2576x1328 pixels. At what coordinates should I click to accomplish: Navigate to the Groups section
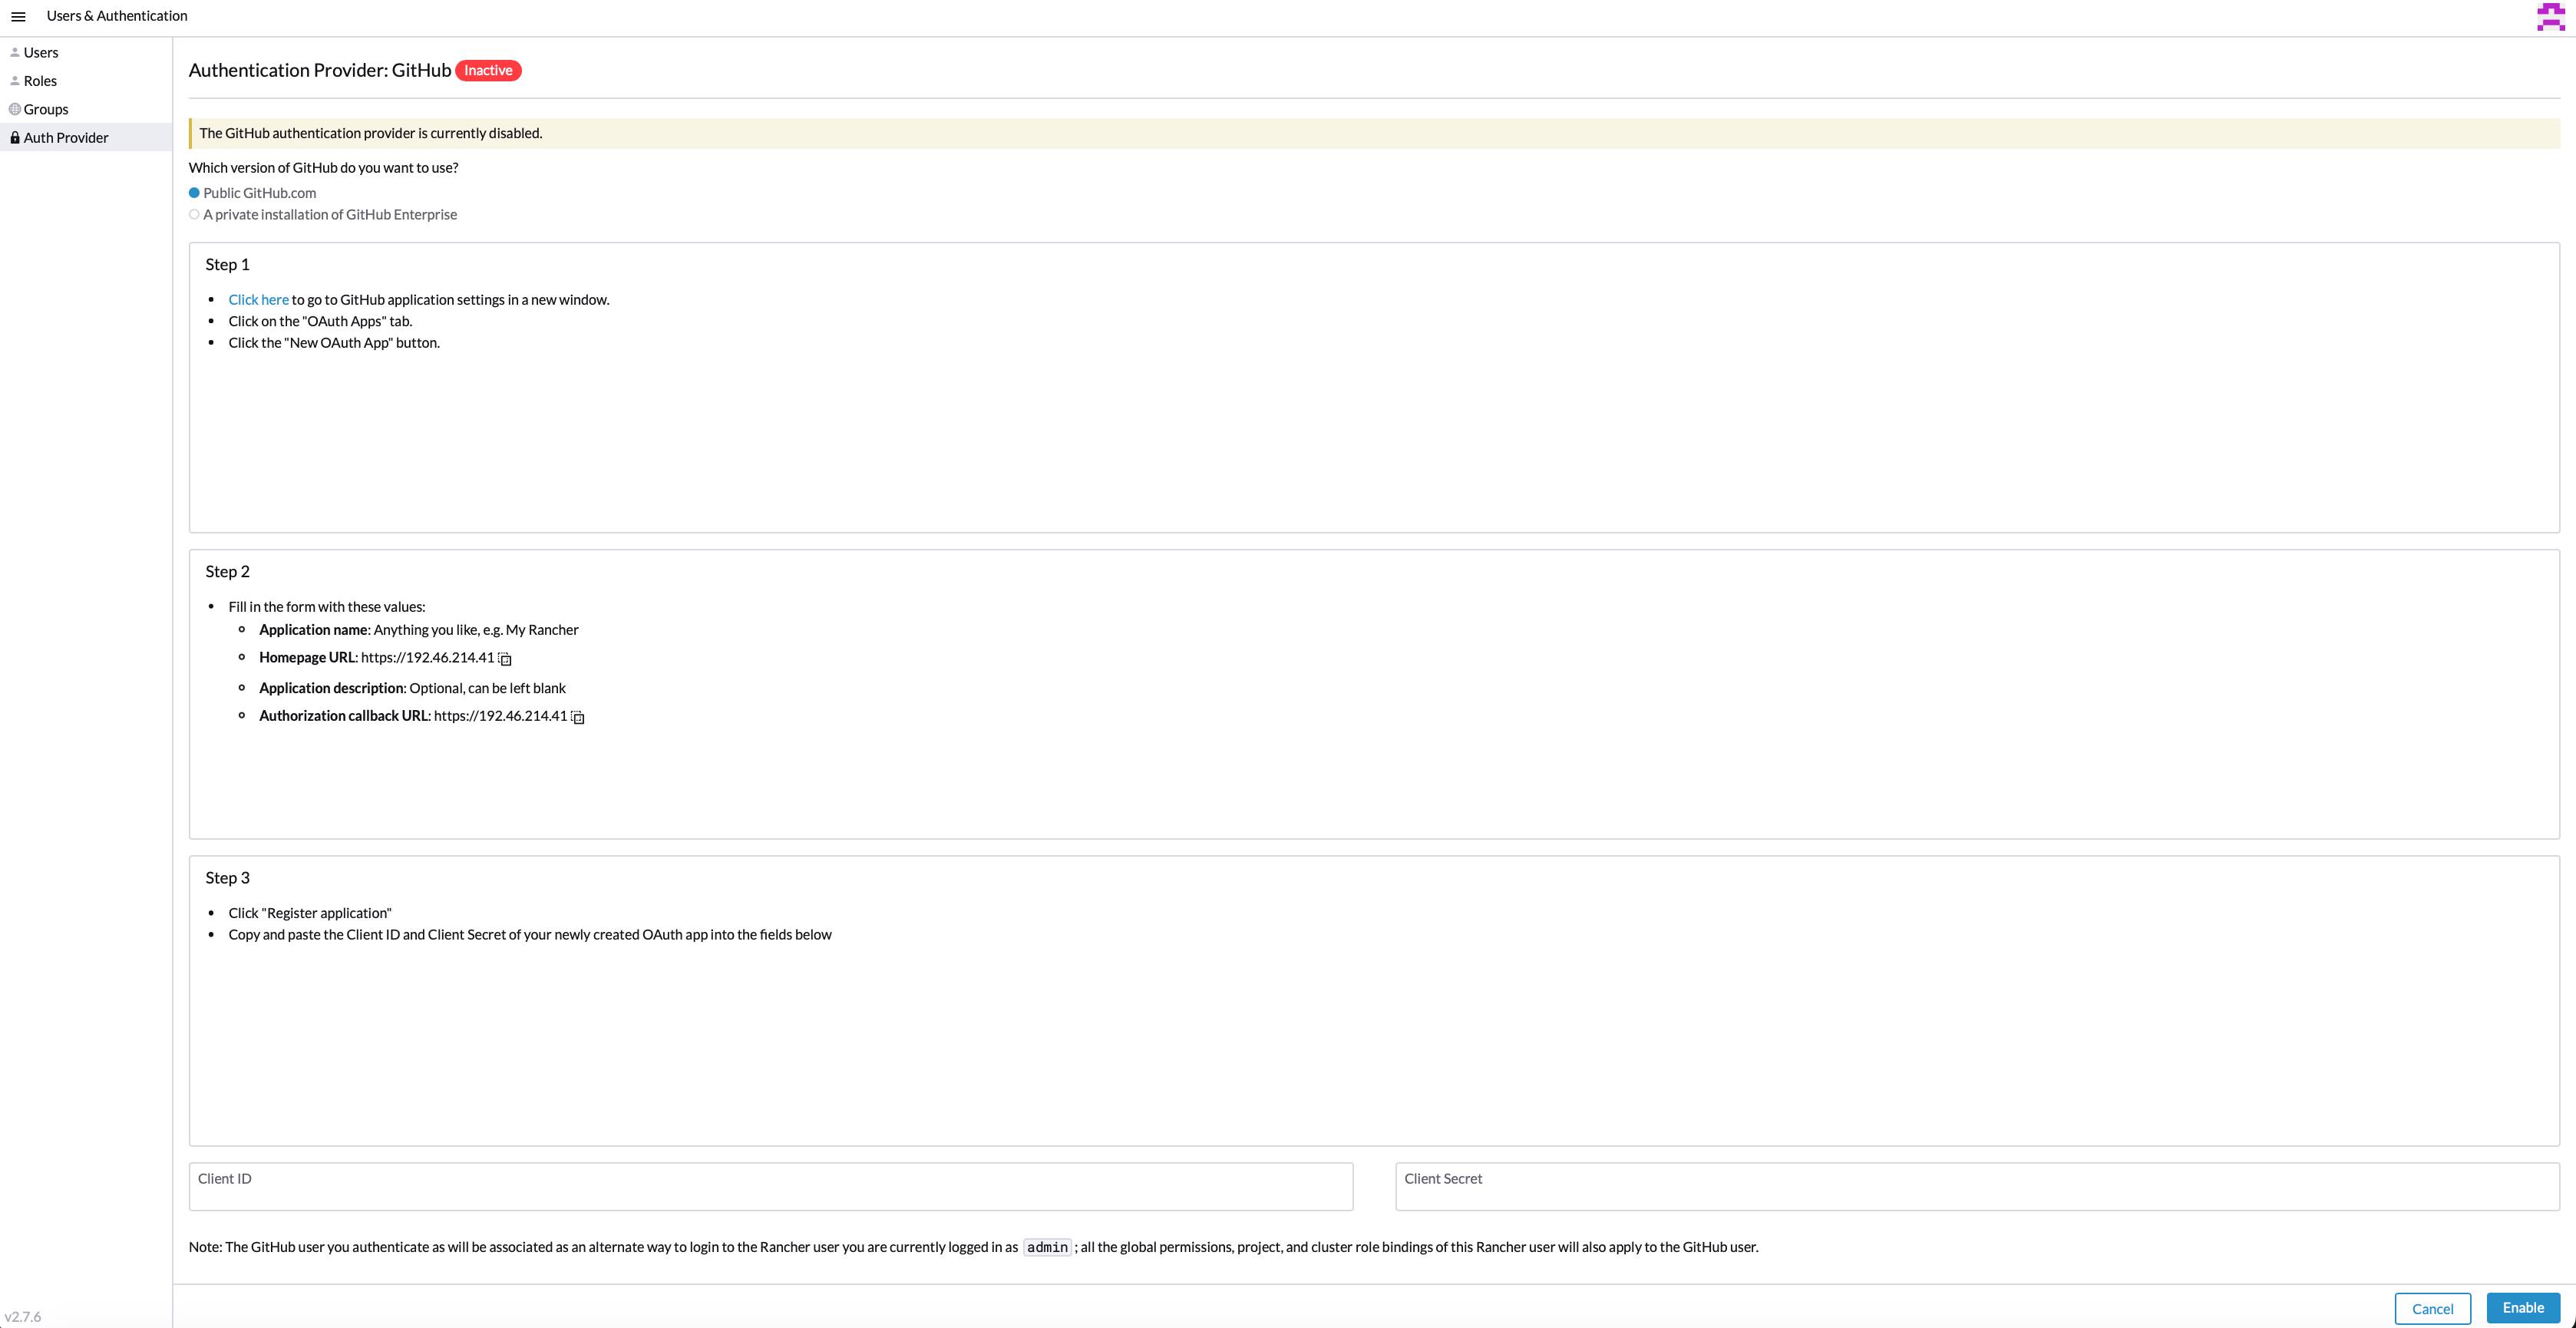click(46, 109)
